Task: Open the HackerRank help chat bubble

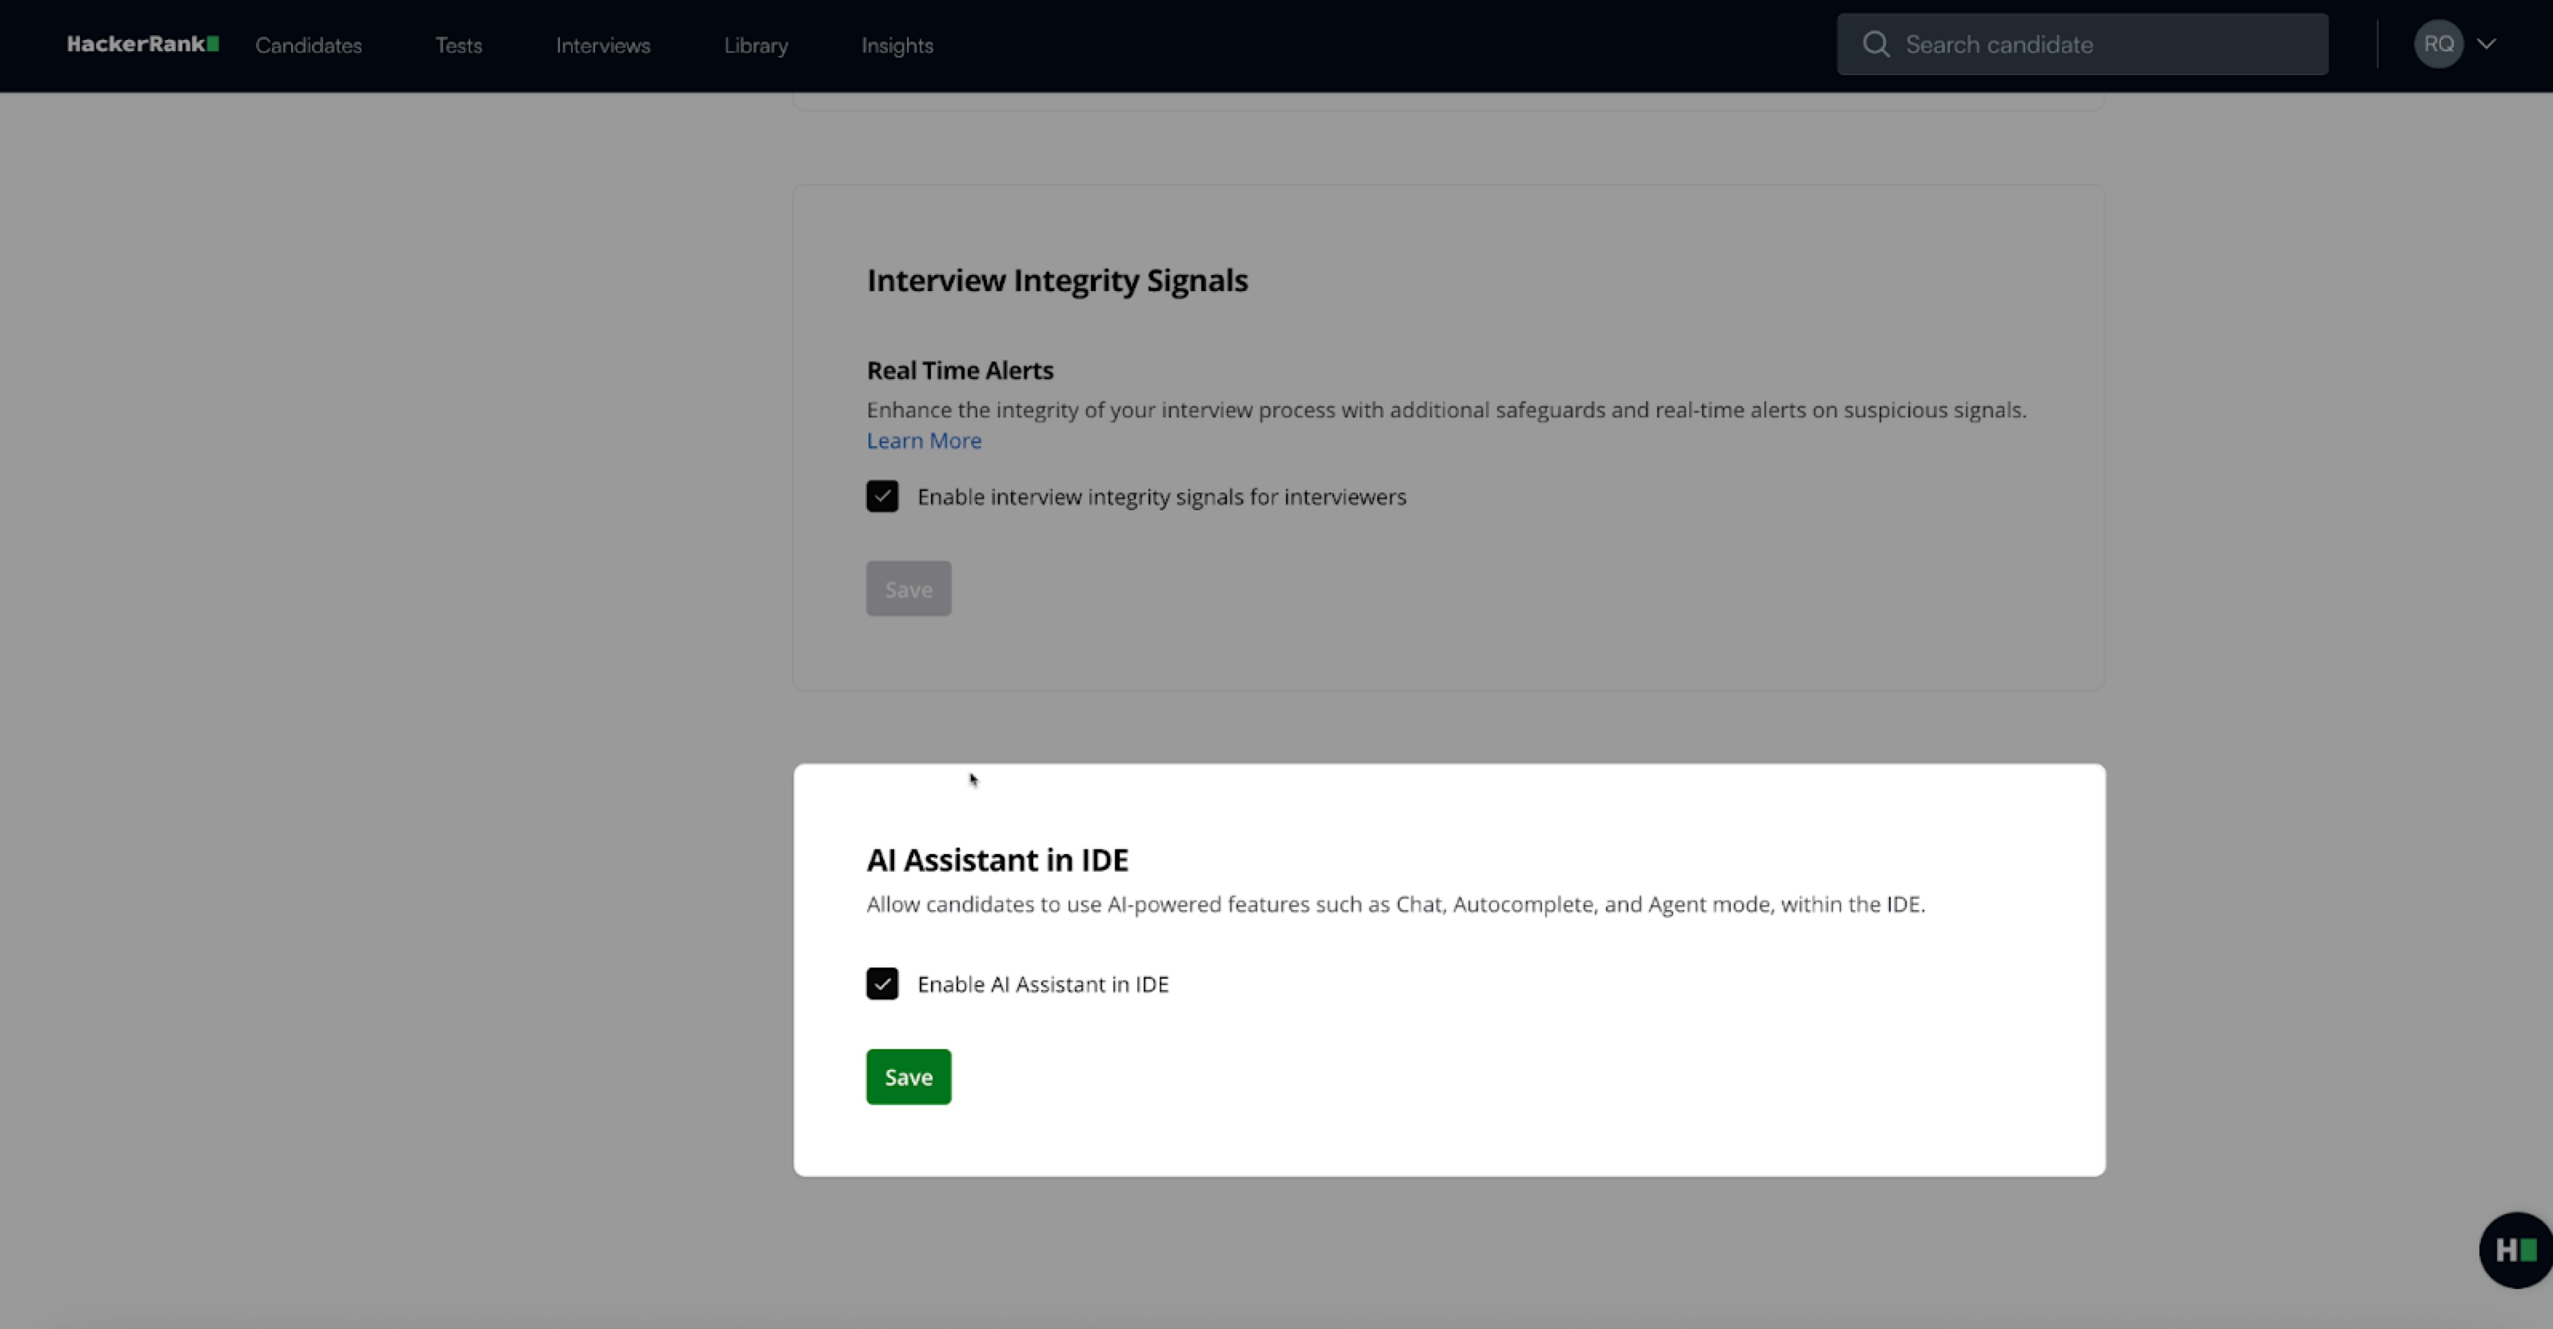Action: point(2515,1250)
